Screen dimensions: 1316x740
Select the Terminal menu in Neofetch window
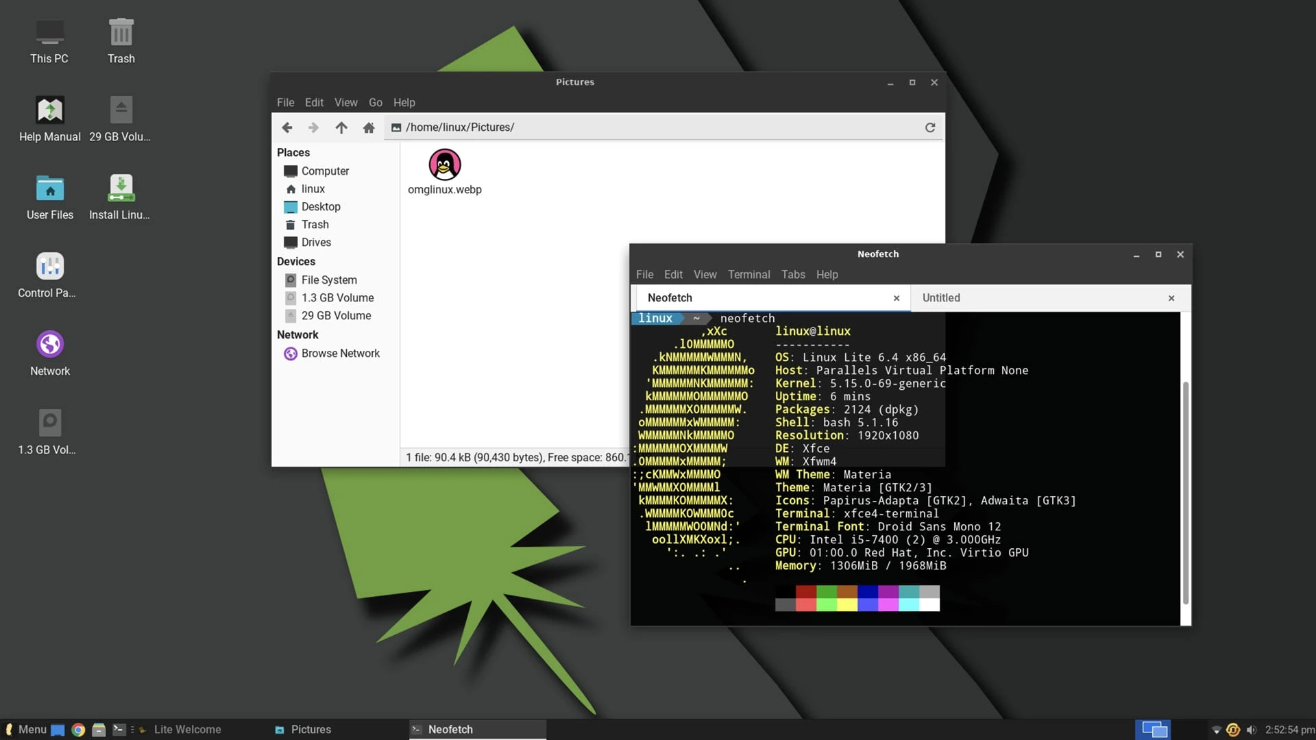coord(748,275)
